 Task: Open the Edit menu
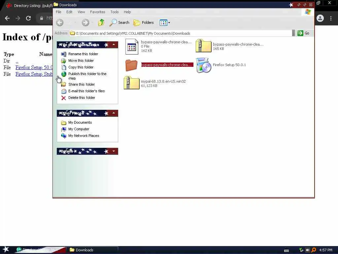[69, 12]
